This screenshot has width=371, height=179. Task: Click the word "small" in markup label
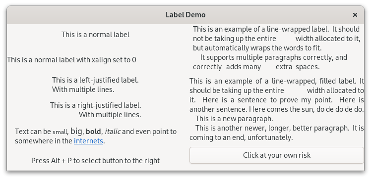click(60, 132)
